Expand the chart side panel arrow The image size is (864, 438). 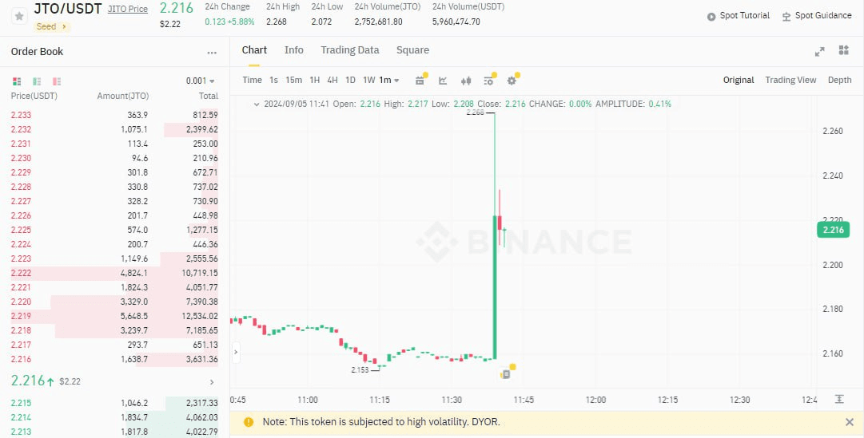(x=236, y=352)
